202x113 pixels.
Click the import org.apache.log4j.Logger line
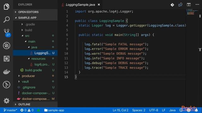click(104, 11)
